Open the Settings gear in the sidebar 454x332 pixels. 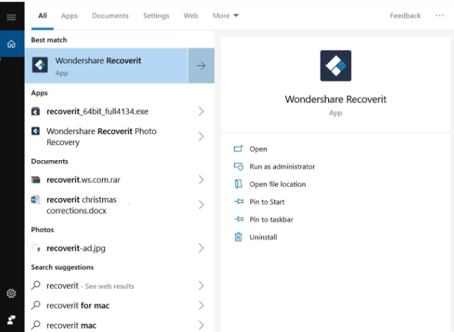pyautogui.click(x=11, y=293)
